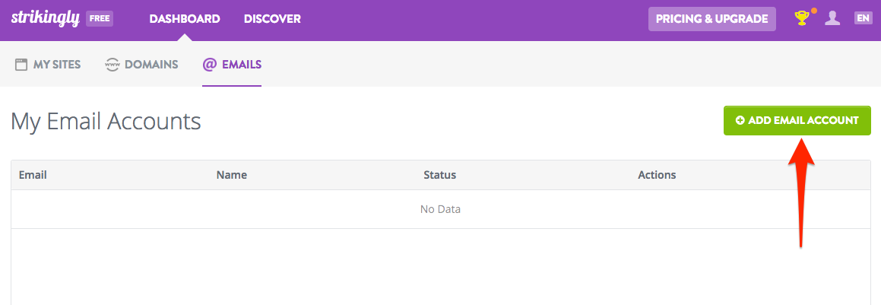Switch to the My Sites tab
Image resolution: width=881 pixels, height=305 pixels.
pyautogui.click(x=48, y=65)
